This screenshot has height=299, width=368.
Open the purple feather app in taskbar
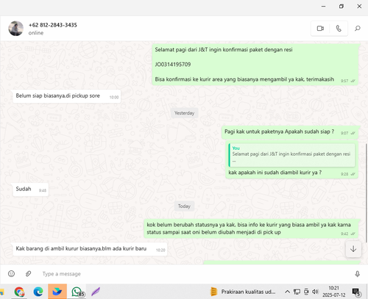(x=96, y=292)
